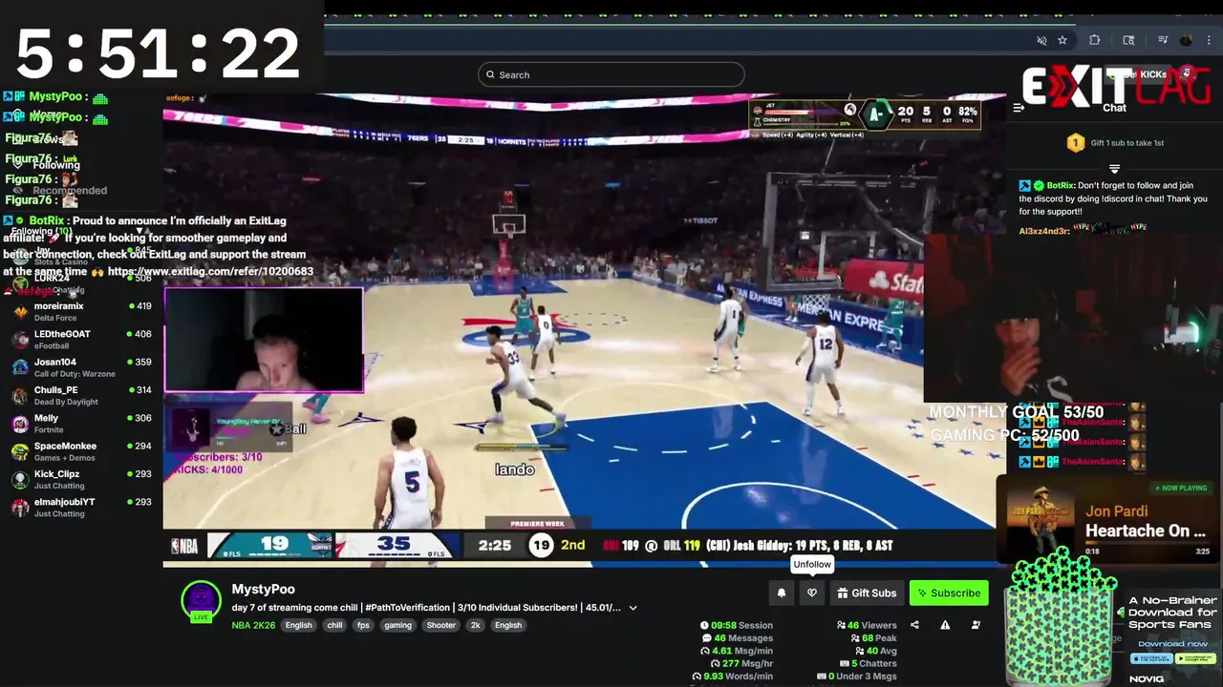Open the browser media control icon

tap(1163, 40)
